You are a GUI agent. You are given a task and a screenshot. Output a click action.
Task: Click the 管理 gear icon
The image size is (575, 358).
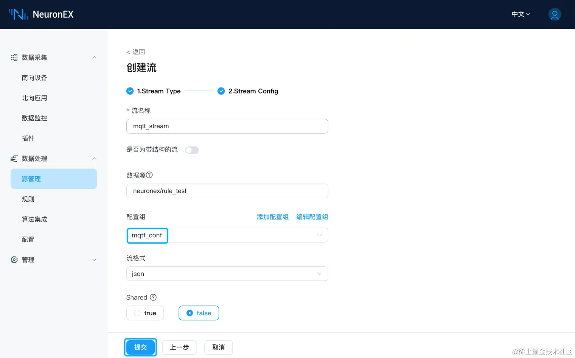14,260
